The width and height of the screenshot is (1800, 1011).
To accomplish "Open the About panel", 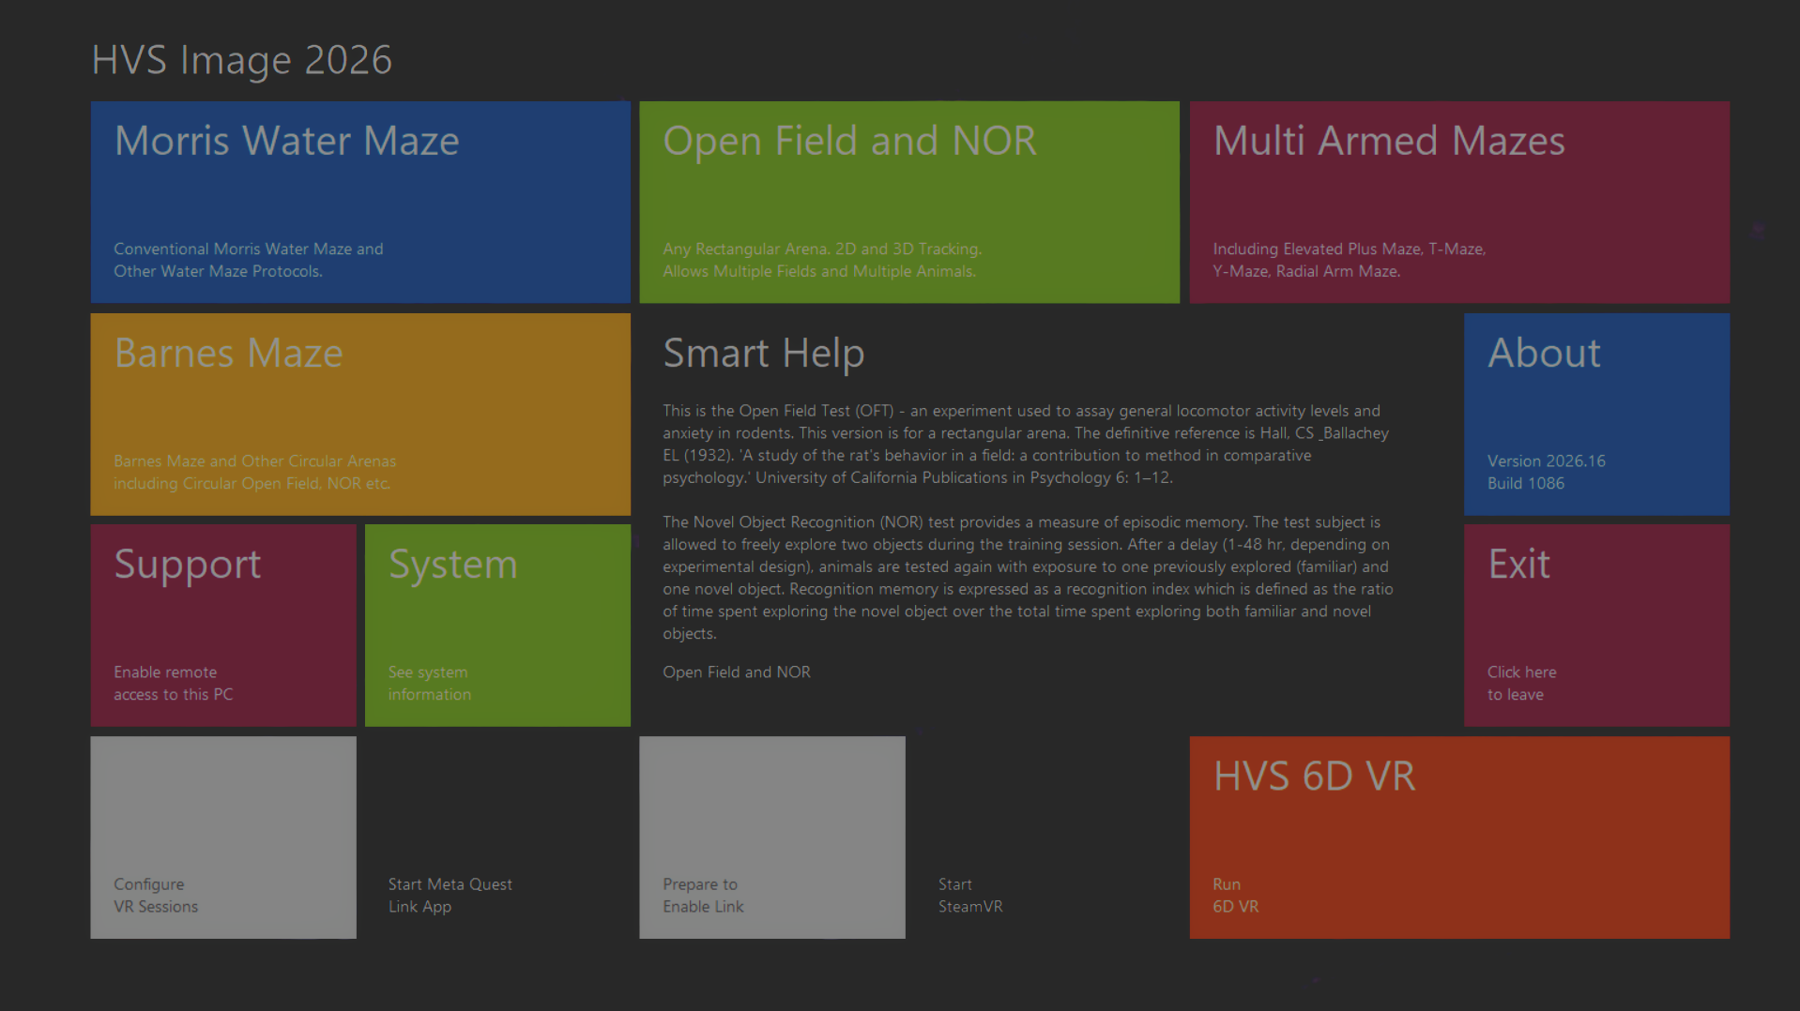I will (1594, 414).
